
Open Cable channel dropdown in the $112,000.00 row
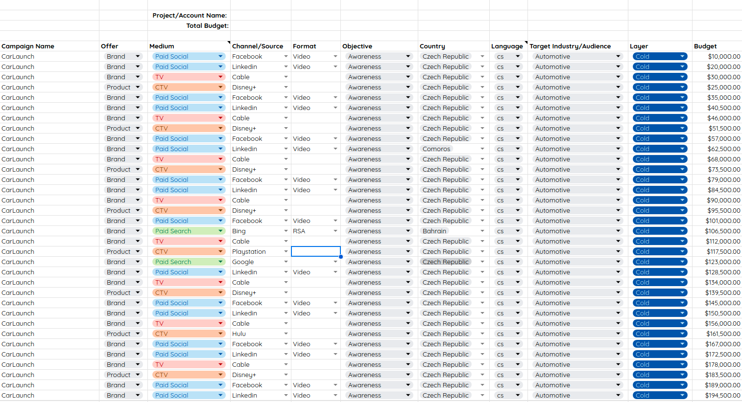[x=286, y=241]
